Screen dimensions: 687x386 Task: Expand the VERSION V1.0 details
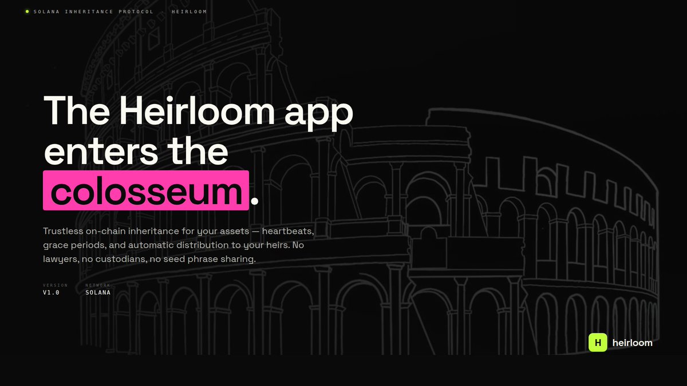50,289
